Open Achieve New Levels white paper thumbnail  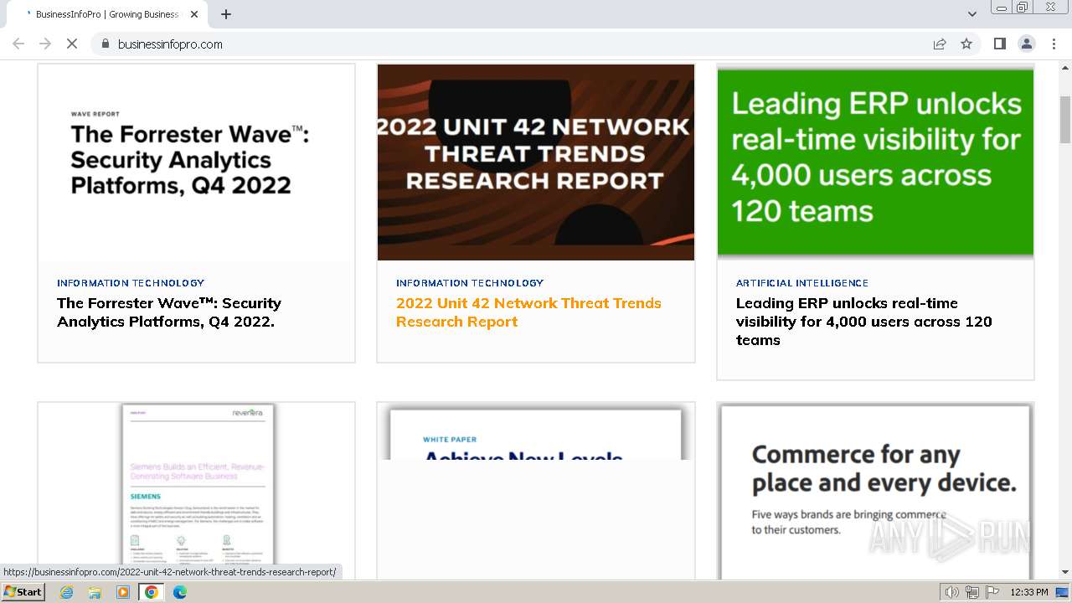tap(536, 491)
